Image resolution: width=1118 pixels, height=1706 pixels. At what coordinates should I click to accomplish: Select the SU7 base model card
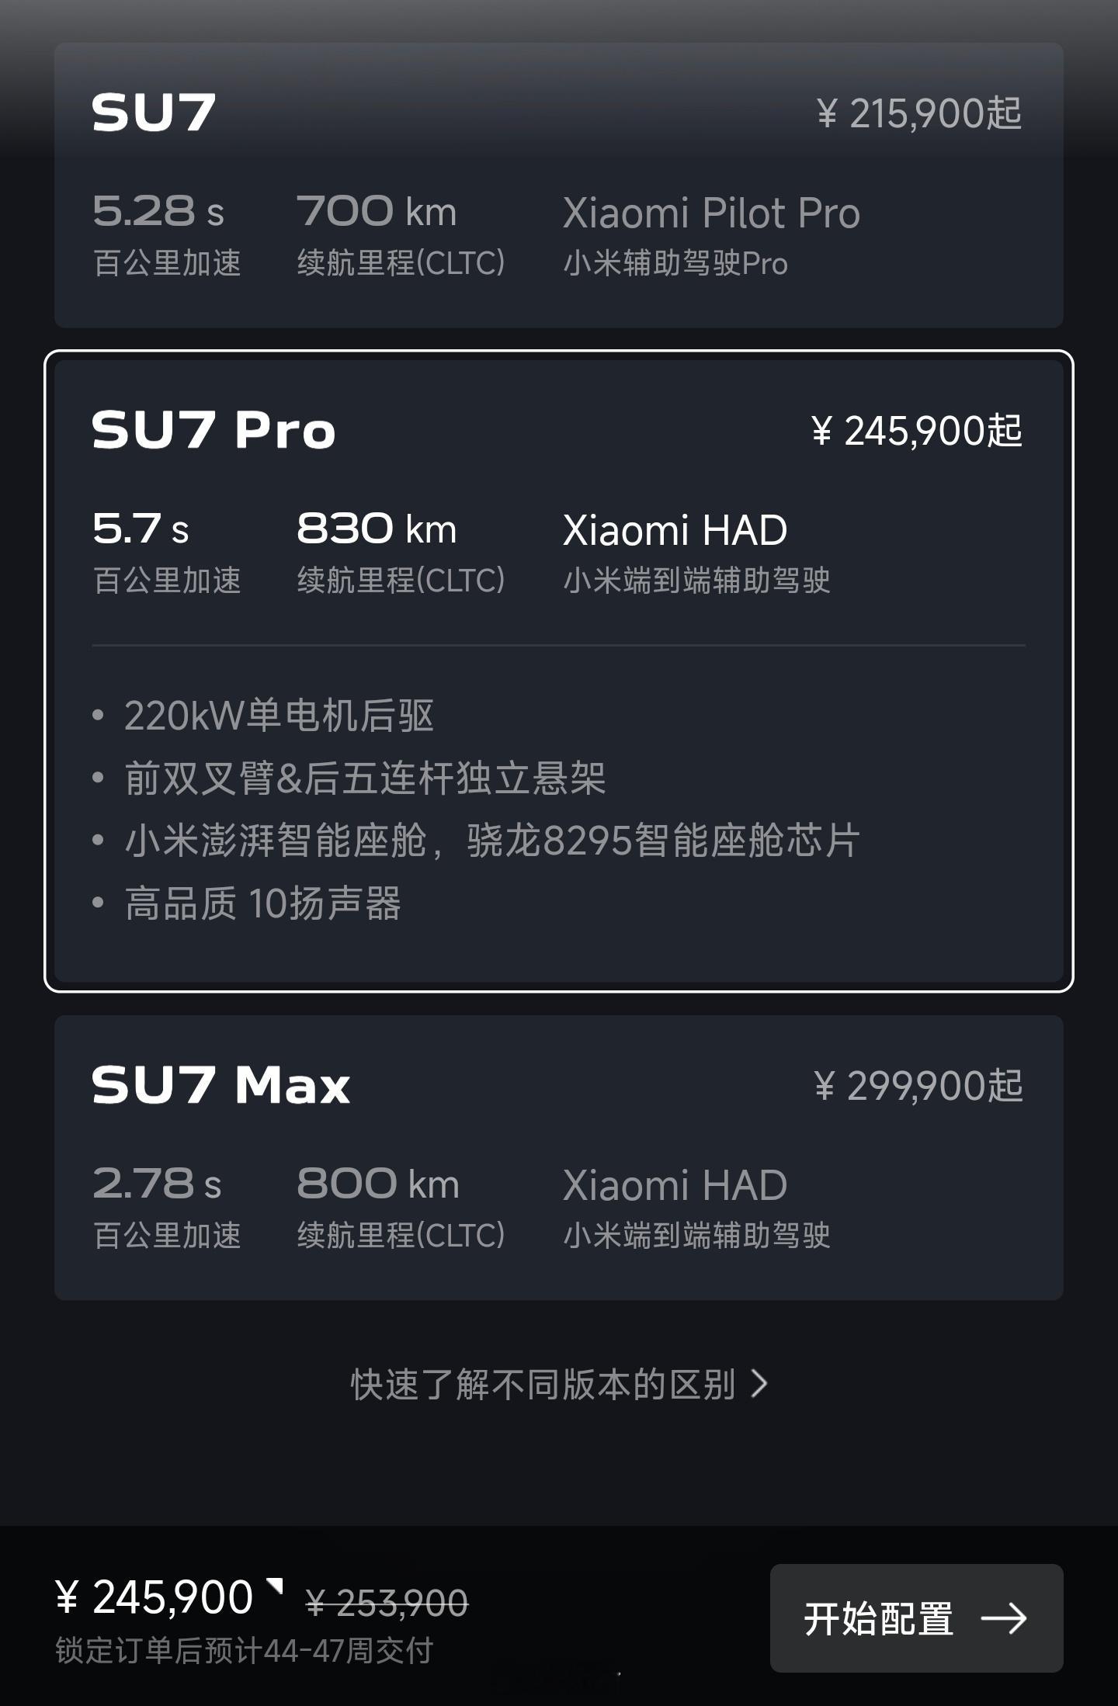tap(558, 185)
